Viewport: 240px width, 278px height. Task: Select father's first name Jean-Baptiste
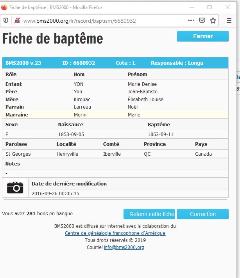click(143, 92)
